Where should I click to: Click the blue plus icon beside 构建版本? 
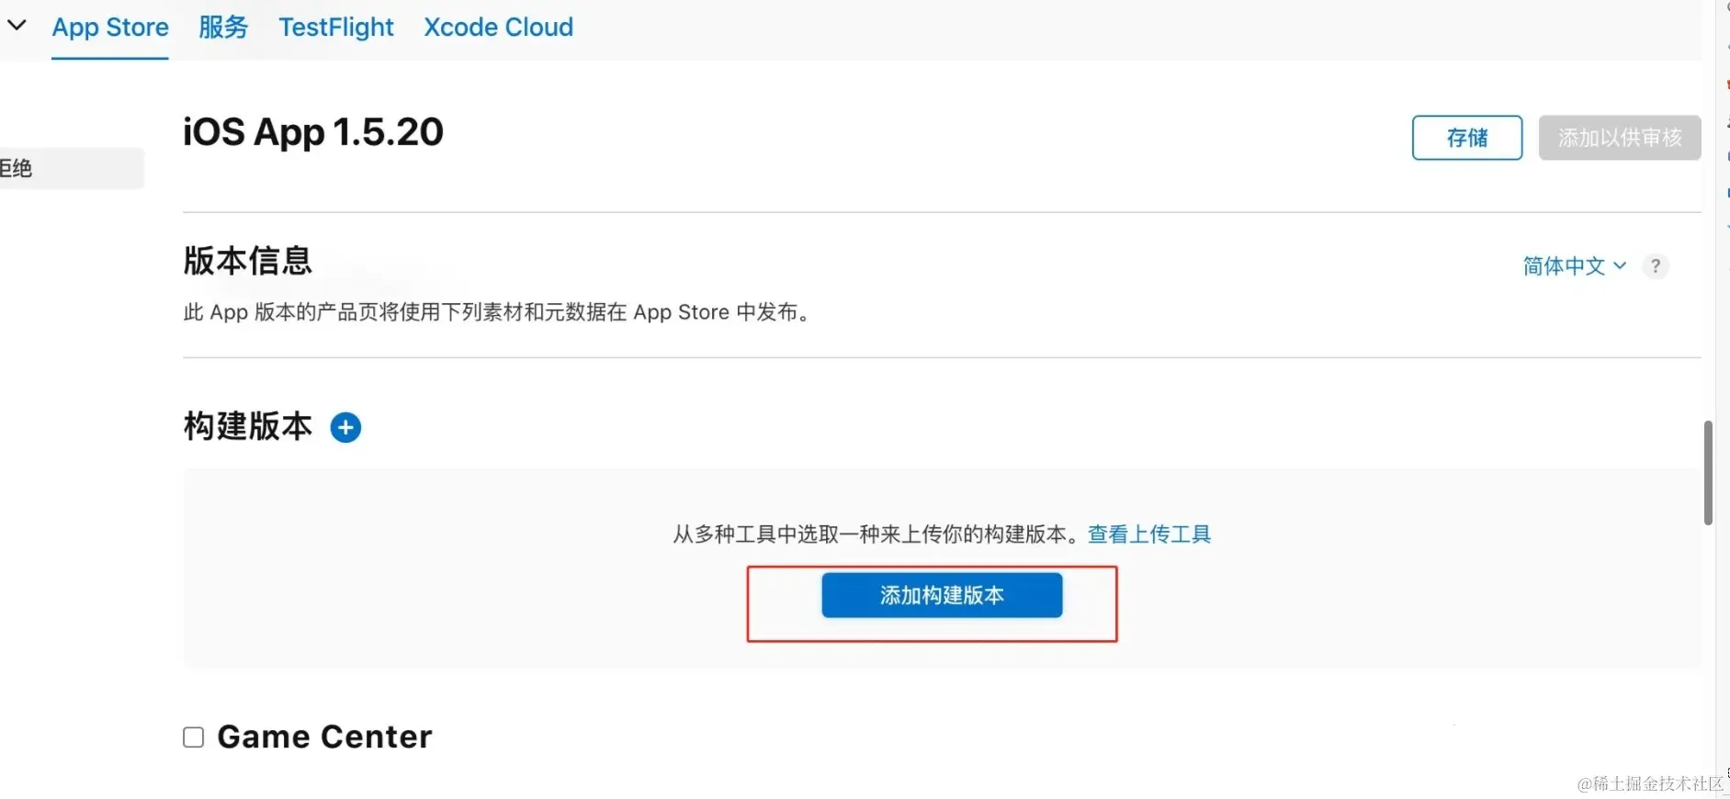[345, 427]
